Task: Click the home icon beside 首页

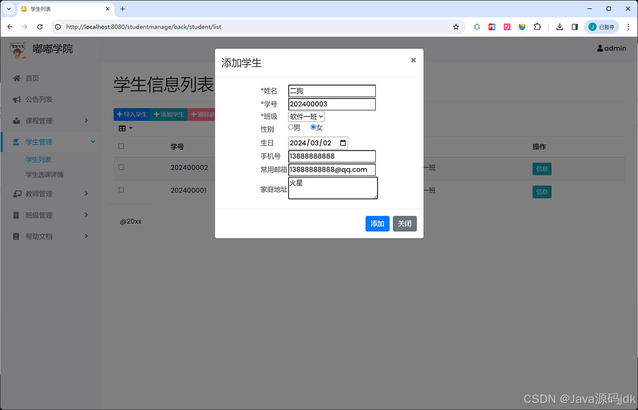Action: (17, 78)
